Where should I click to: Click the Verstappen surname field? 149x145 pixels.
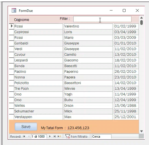[38, 117]
